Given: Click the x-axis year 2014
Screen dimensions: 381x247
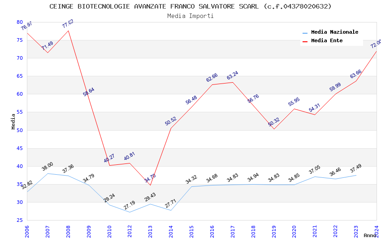Looking at the screenshot, I should pyautogui.click(x=171, y=231).
